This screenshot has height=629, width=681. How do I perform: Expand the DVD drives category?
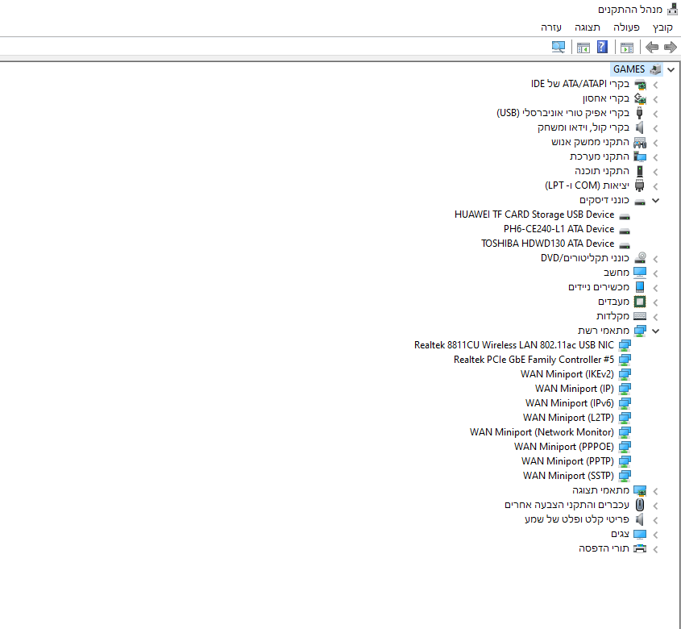click(x=655, y=259)
